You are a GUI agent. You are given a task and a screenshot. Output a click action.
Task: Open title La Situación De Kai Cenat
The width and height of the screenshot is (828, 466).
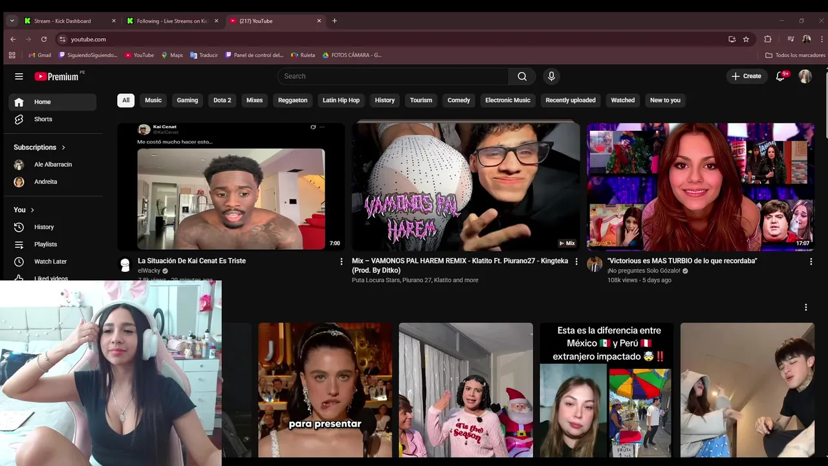[x=191, y=261]
